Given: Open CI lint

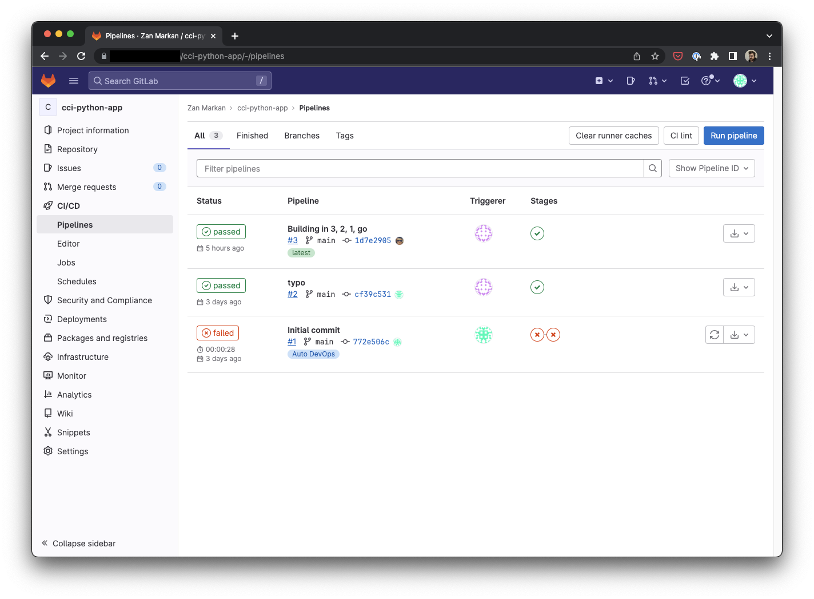Looking at the screenshot, I should 681,136.
